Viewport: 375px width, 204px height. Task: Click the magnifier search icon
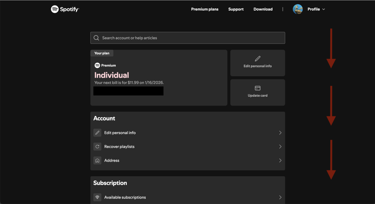pos(96,38)
